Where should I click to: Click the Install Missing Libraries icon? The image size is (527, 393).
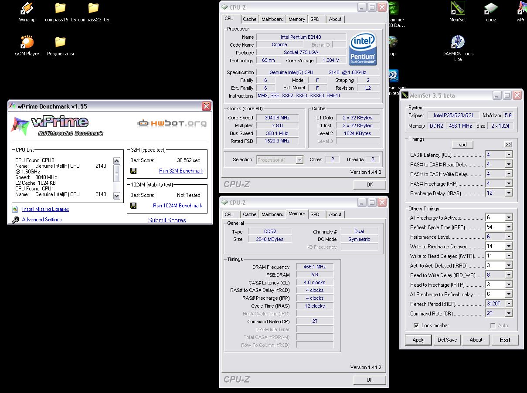15,209
